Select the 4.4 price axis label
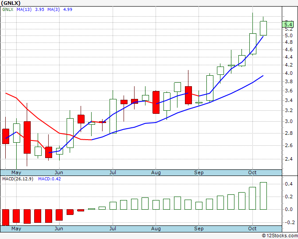 [289, 57]
